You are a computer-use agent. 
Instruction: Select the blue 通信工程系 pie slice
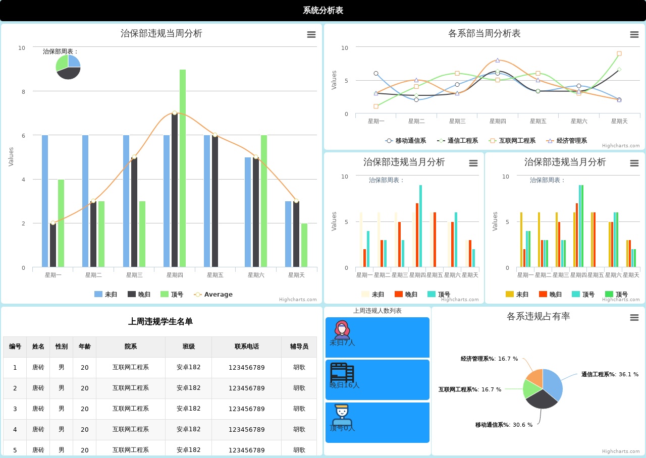pos(554,383)
